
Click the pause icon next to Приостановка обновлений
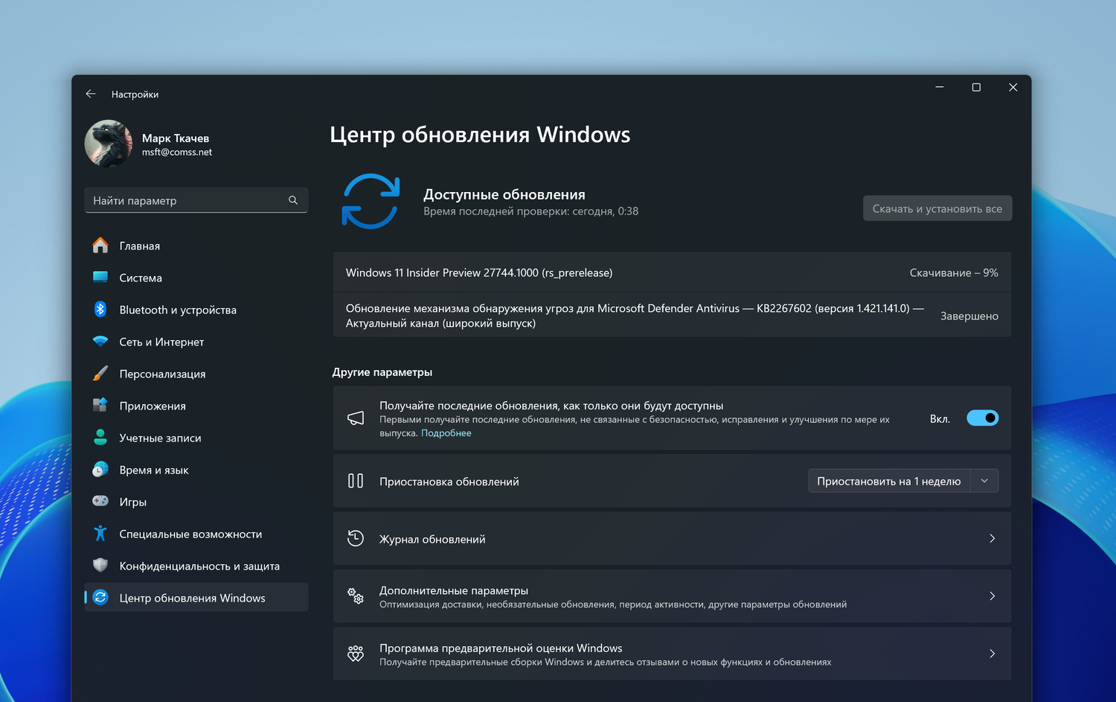point(356,480)
